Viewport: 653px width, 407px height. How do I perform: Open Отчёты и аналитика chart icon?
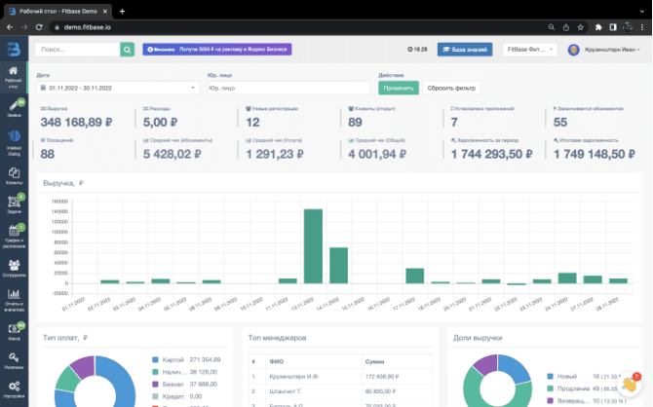point(15,300)
